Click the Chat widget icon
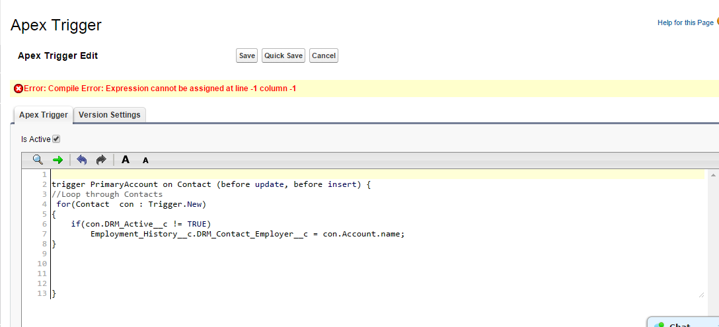 [659, 324]
